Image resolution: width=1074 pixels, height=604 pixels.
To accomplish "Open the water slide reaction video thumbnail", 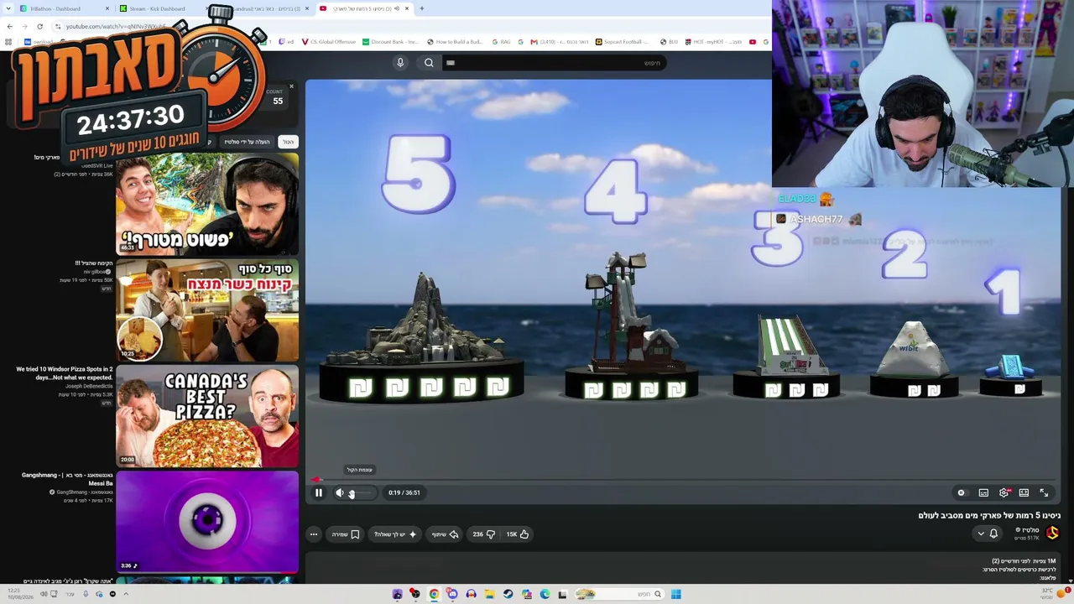I will pyautogui.click(x=207, y=205).
